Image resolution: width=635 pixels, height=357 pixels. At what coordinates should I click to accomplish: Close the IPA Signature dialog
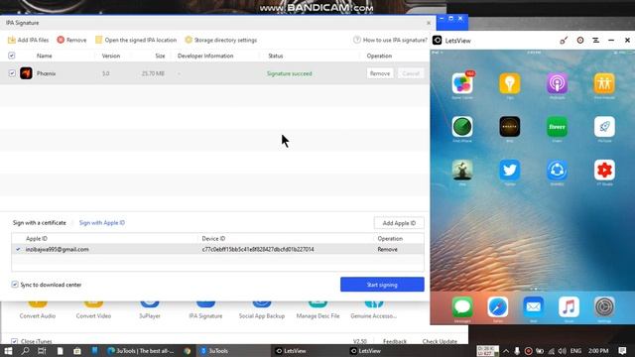[429, 23]
